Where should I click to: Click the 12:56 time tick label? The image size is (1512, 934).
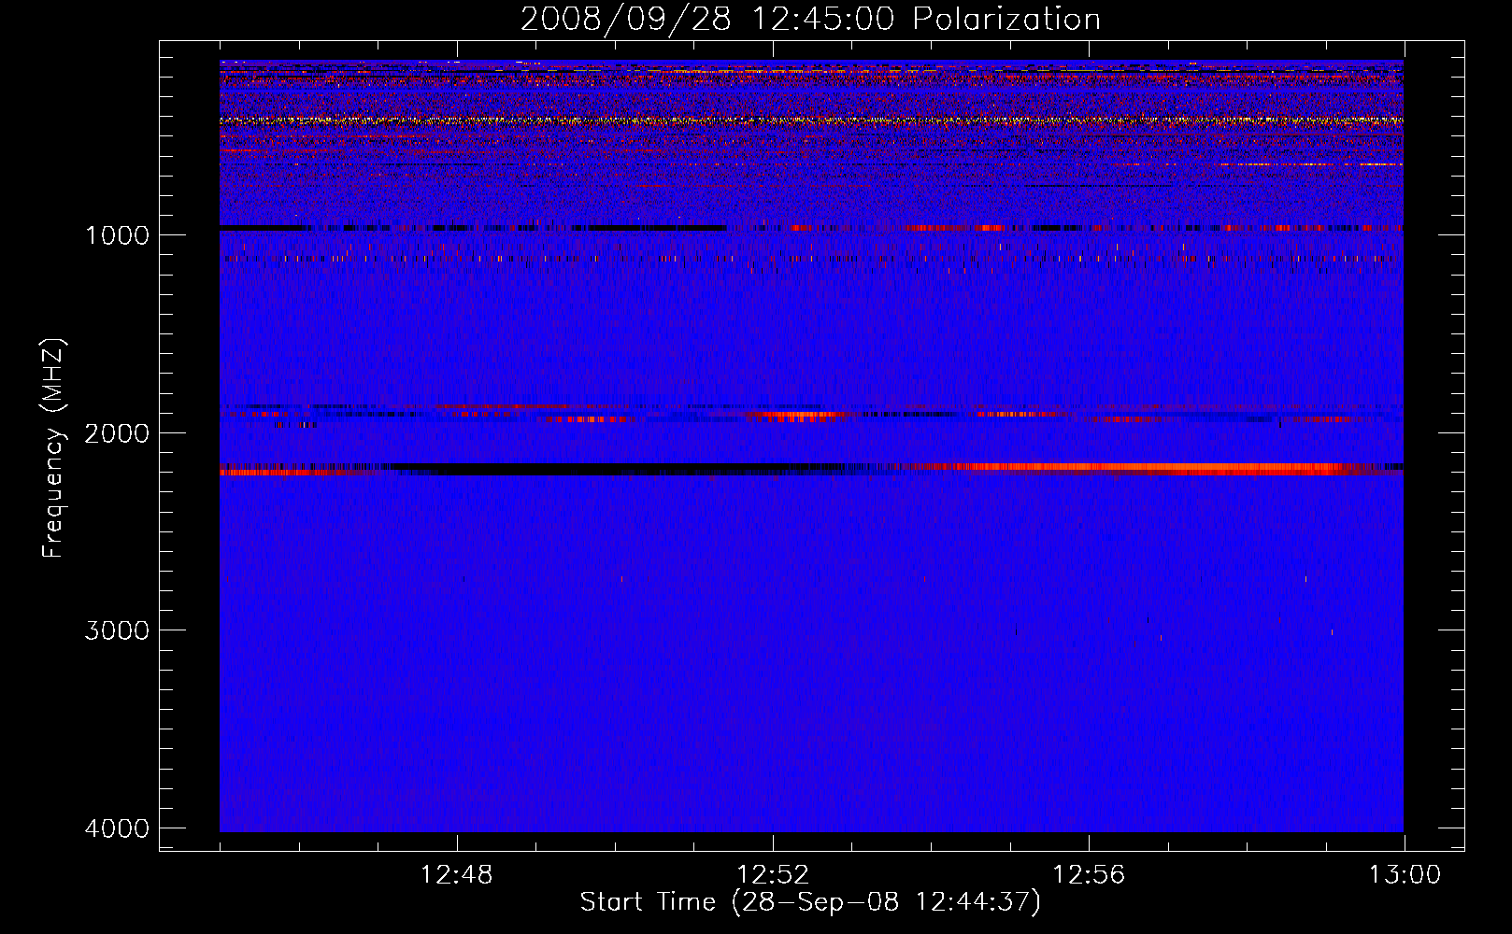(x=1089, y=875)
